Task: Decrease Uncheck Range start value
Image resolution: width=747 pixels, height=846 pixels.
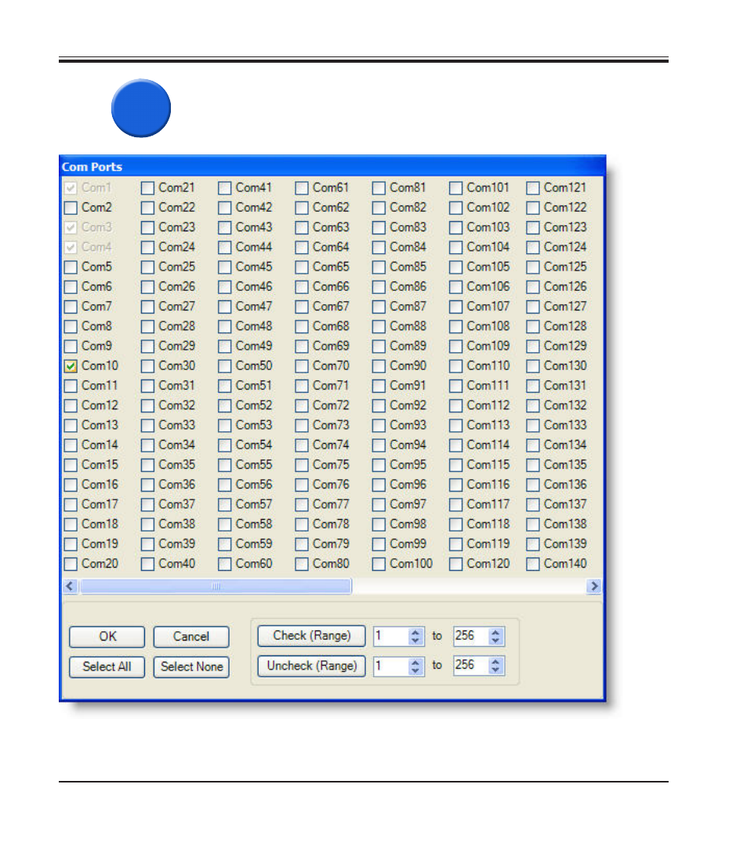Action: click(415, 670)
